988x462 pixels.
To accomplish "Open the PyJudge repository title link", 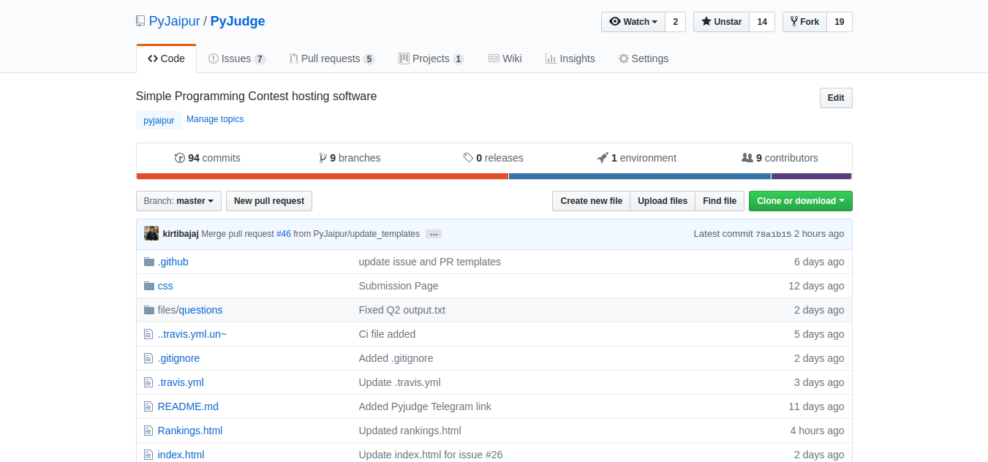I will 238,21.
